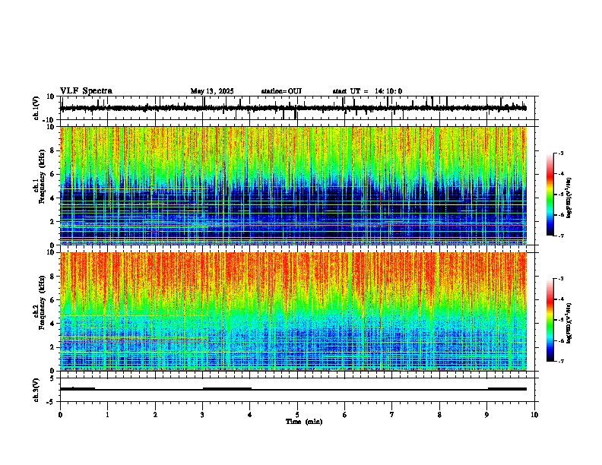Click the "ch.1(V)" vertical axis label
602x465 pixels.
pyautogui.click(x=36, y=108)
